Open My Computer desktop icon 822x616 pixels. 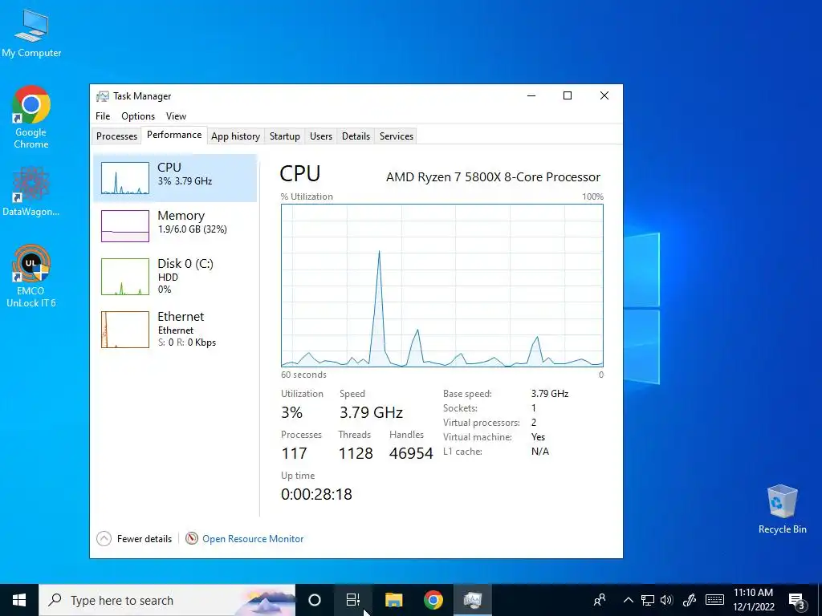point(31,32)
